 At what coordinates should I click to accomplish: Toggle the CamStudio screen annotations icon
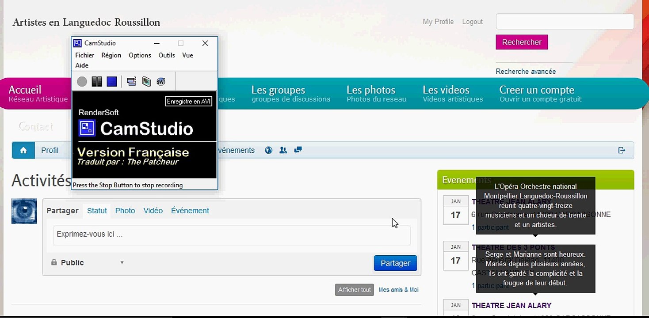[131, 82]
